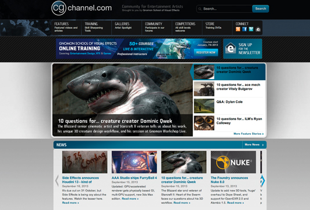Go to previous news with left arrow
Image resolution: width=310 pixels, height=210 pixels.
(57, 181)
